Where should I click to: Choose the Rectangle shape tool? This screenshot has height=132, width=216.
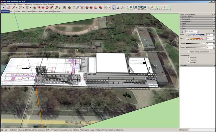[27, 7]
